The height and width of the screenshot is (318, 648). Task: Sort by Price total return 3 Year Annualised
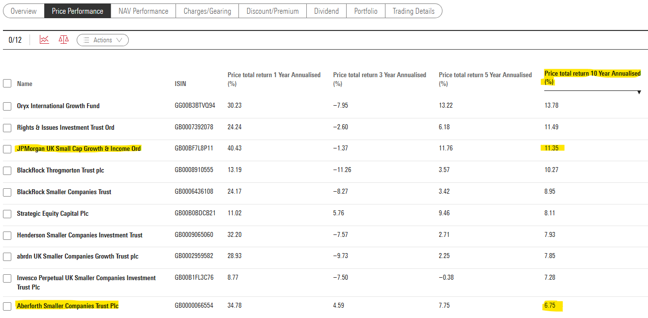(380, 79)
